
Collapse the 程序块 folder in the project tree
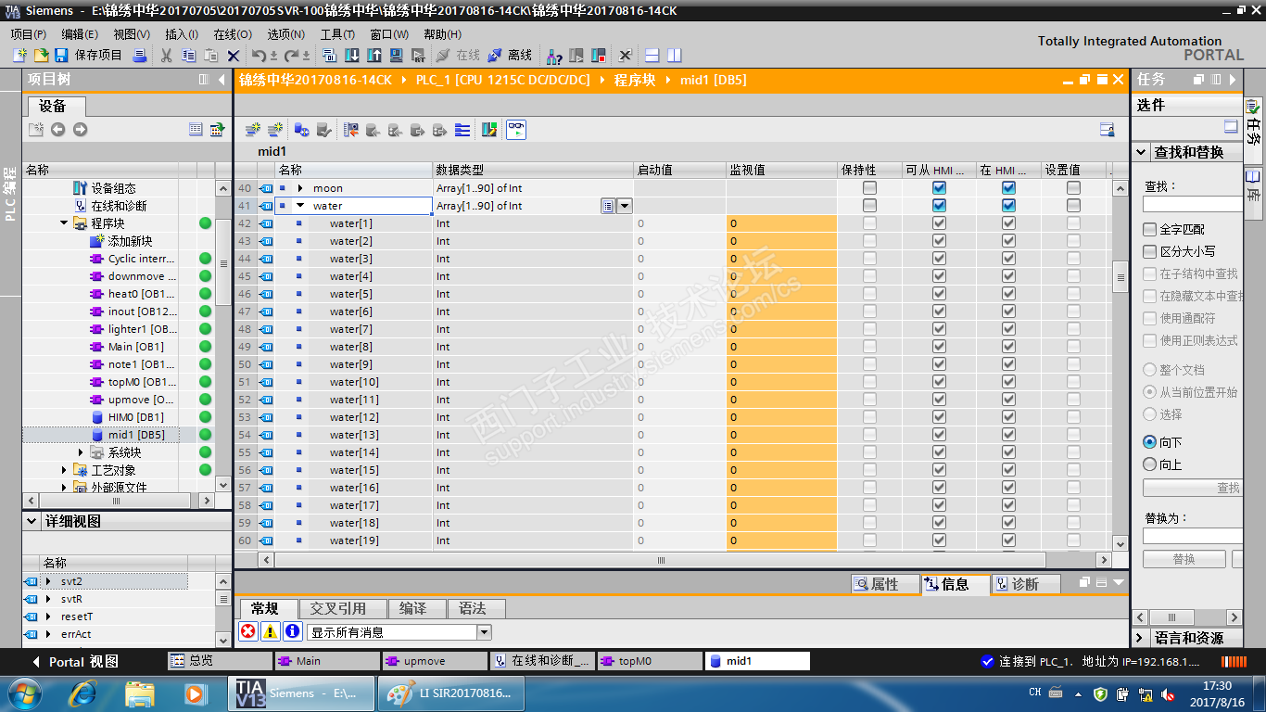64,223
